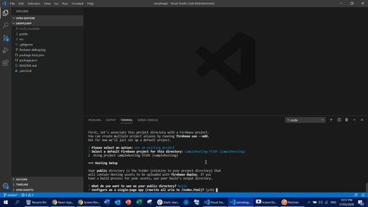Open the View menu
The height and width of the screenshot is (207, 368).
(x=47, y=3)
